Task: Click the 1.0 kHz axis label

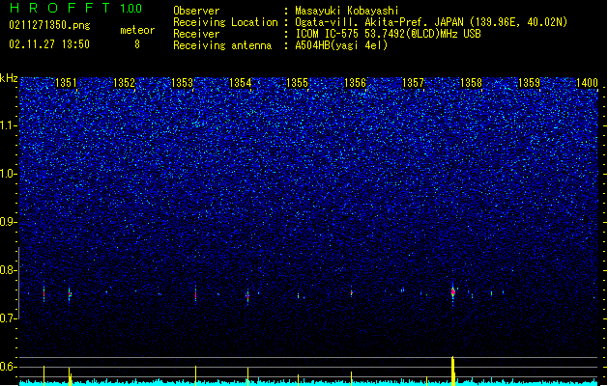Action: click(9, 174)
